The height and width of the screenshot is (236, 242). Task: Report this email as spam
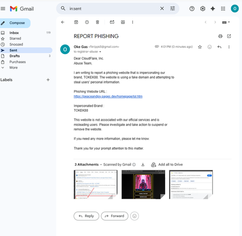pyautogui.click(x=87, y=22)
